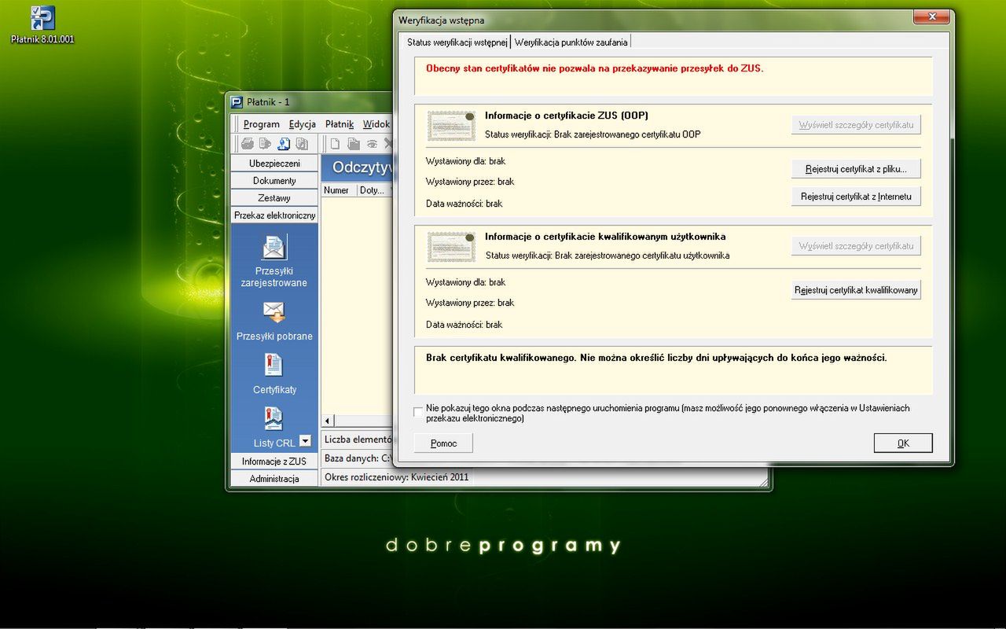This screenshot has width=1006, height=629.
Task: Click 'Brak certyfikatu kwalifikowanego' message text
Action: click(656, 358)
